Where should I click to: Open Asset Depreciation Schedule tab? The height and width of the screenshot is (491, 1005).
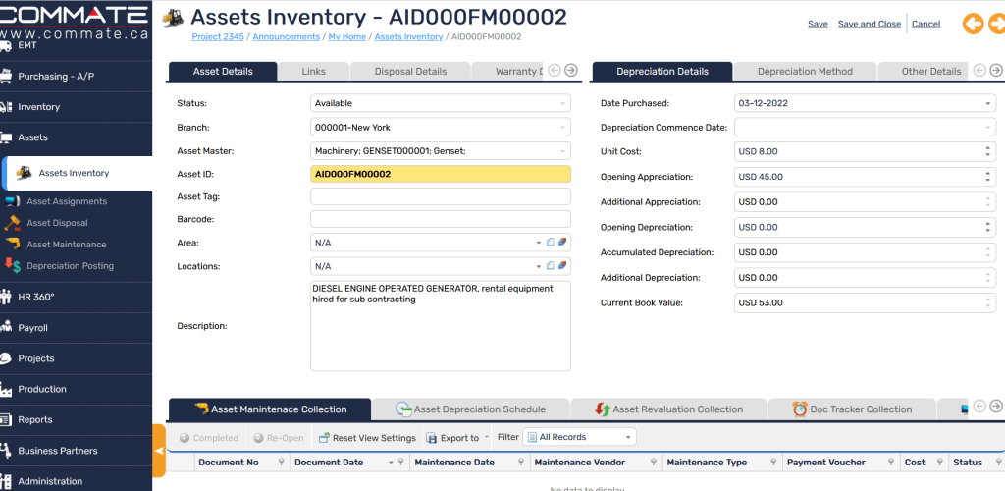[471, 409]
